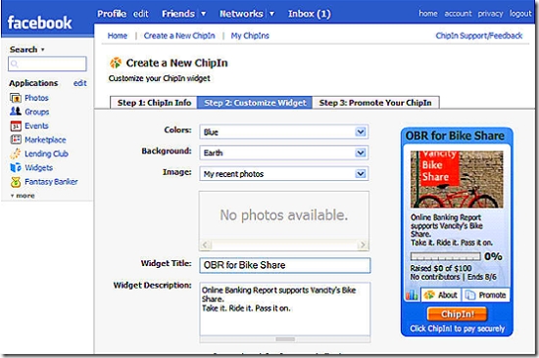This screenshot has width=539, height=358.
Task: Click the OBR for Bike Share widget title
Action: [455, 136]
